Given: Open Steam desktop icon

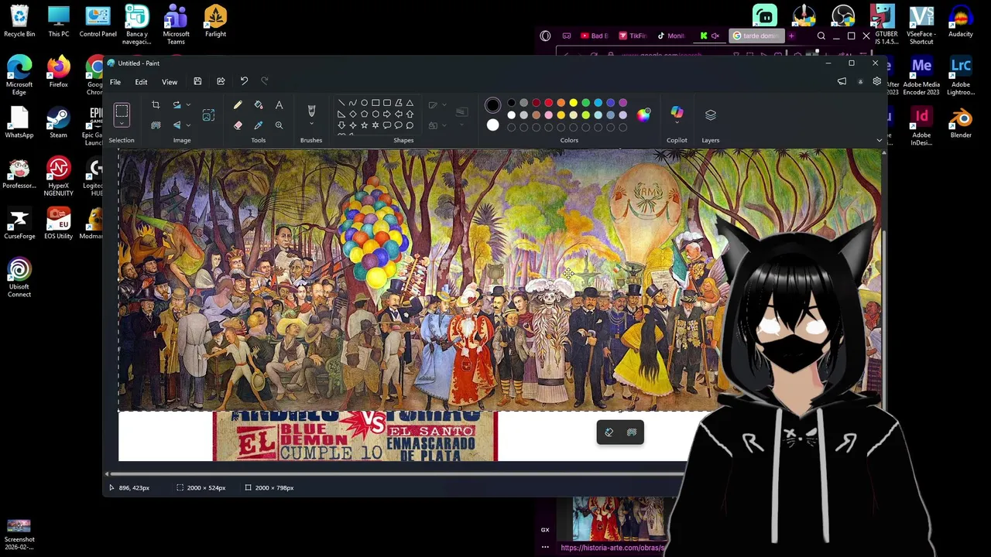Looking at the screenshot, I should (58, 122).
